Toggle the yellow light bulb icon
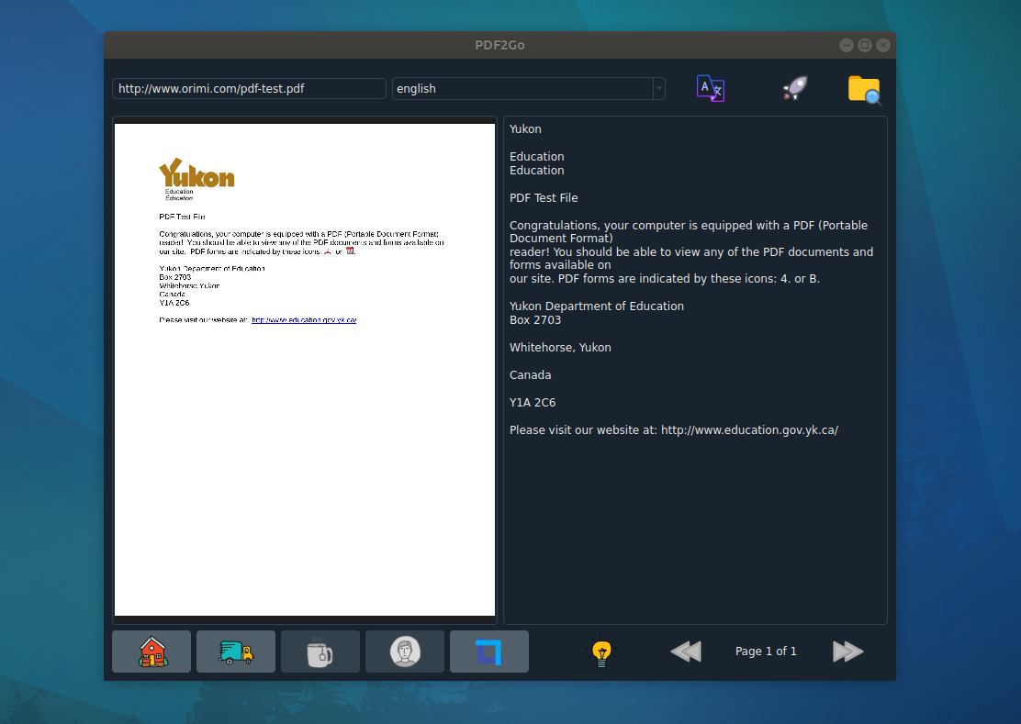The image size is (1021, 724). 601,652
